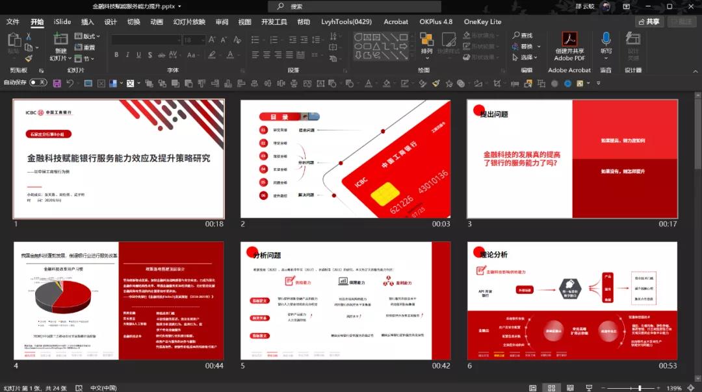702x392 pixels.
Task: Open the Layout (版式) dropdown
Action: click(x=87, y=36)
